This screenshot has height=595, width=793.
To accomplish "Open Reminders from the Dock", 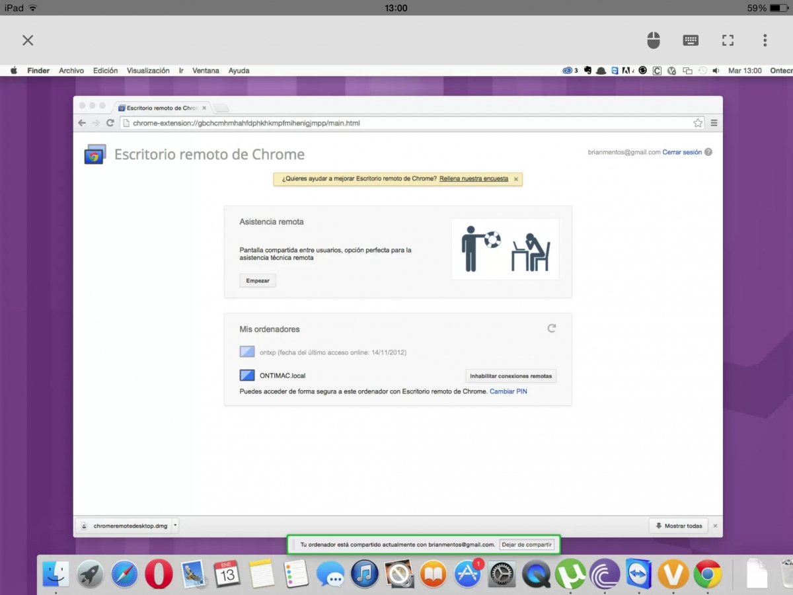I will [x=296, y=574].
